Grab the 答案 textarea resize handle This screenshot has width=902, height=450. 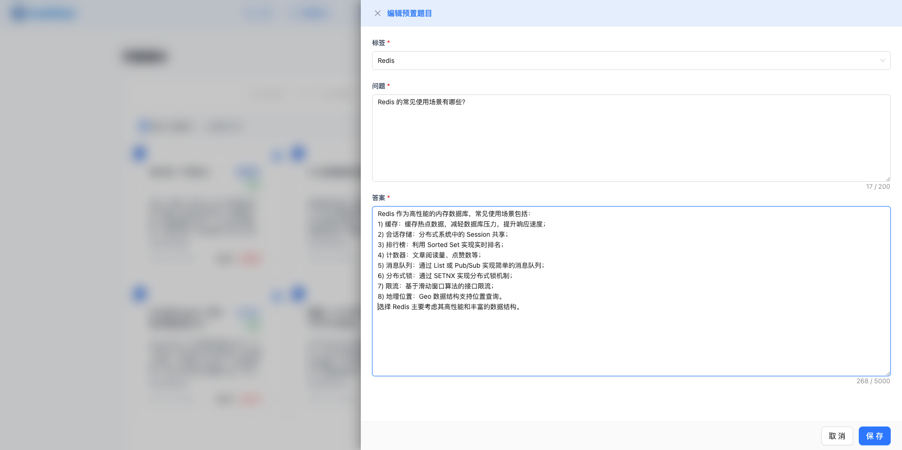point(887,373)
